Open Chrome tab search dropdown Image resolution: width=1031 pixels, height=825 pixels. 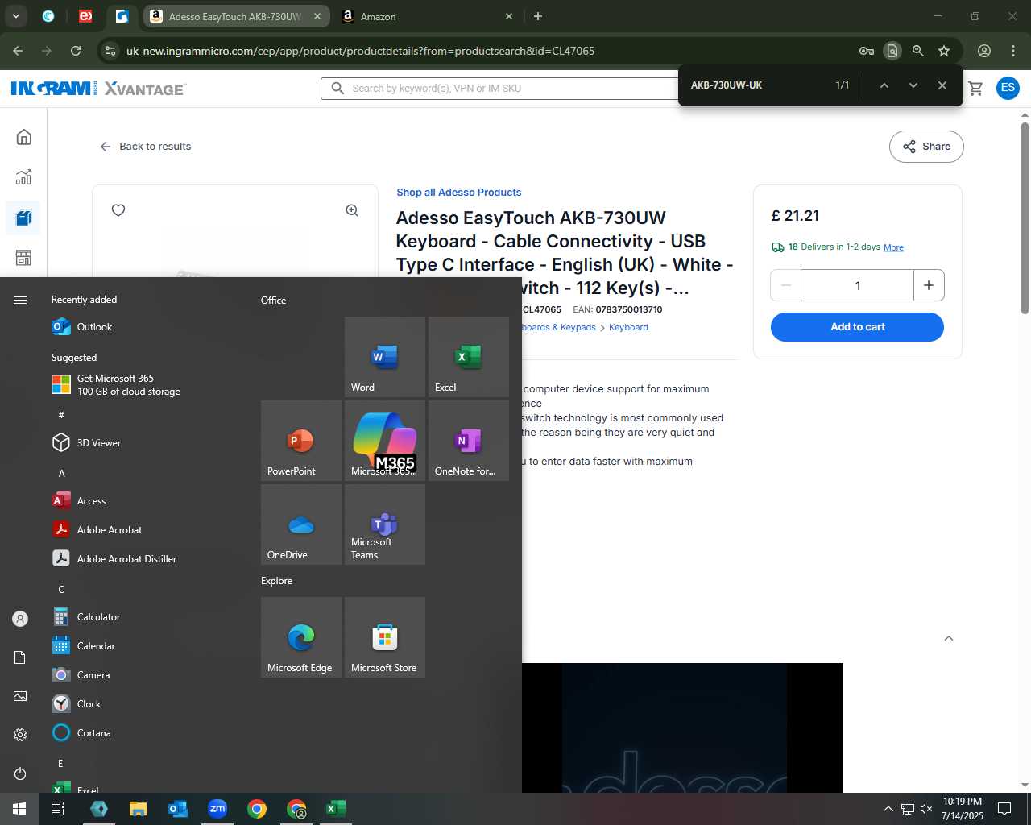(15, 16)
